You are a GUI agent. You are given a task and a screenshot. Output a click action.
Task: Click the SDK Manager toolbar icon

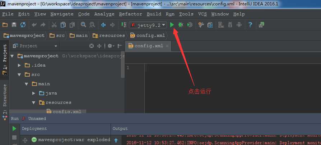[221, 25]
